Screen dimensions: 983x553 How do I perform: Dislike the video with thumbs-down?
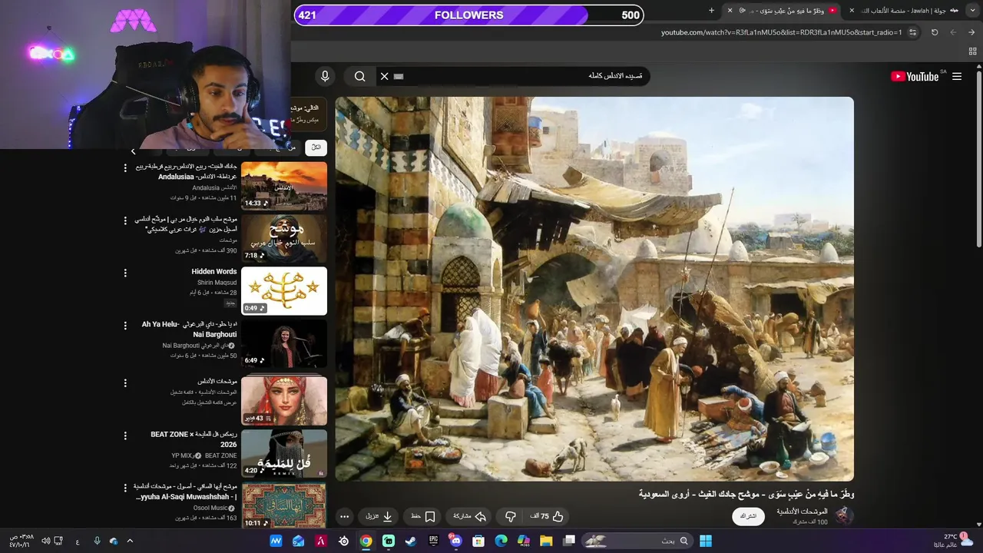coord(510,516)
